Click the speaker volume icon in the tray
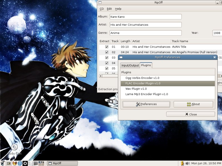222x166 pixels. (x=188, y=163)
